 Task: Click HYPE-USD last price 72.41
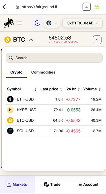58,110
